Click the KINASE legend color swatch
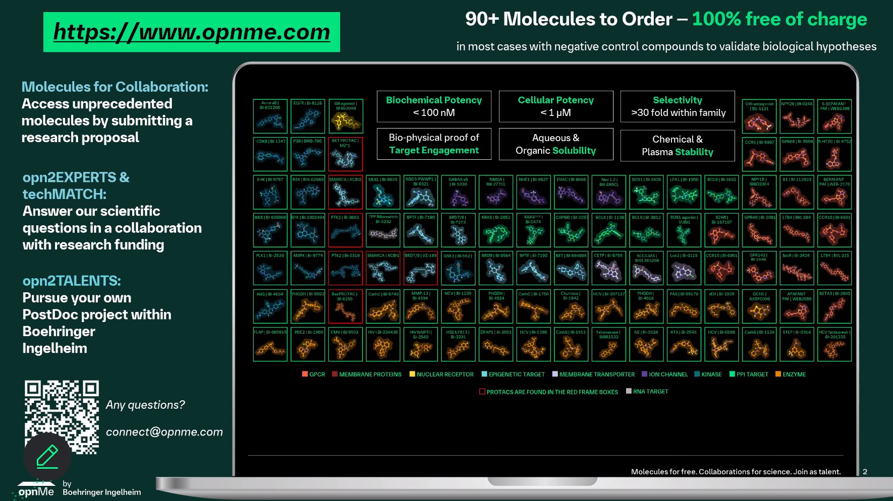 (x=697, y=374)
